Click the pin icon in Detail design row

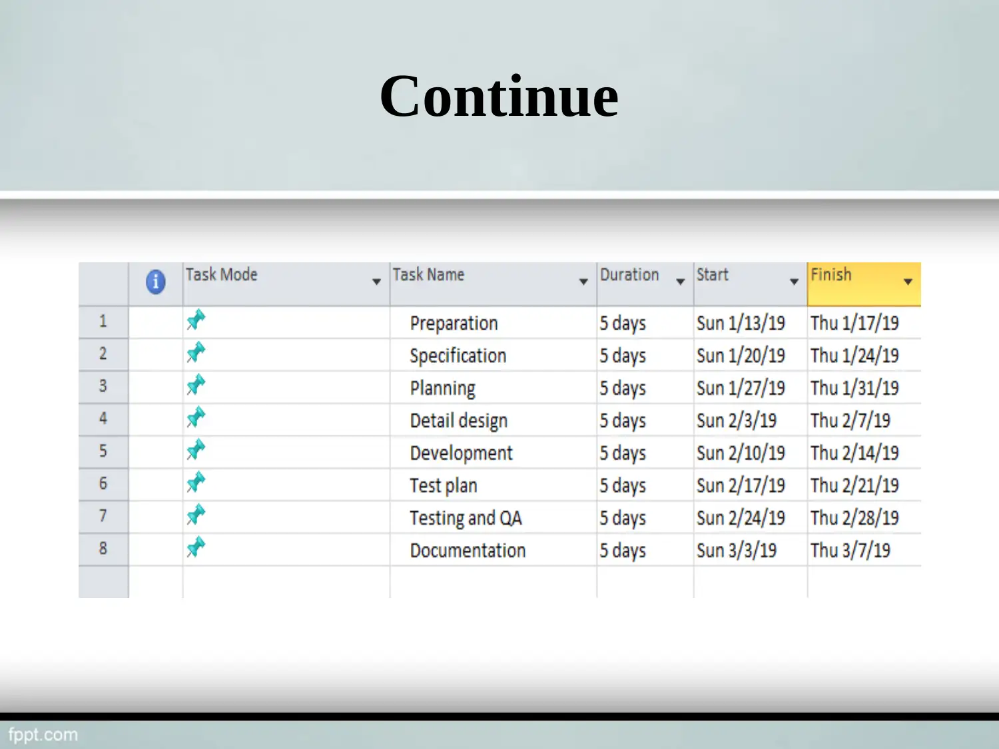point(196,417)
